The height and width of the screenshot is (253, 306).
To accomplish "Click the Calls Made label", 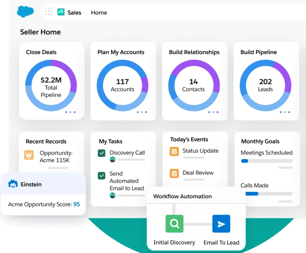I will (x=254, y=185).
